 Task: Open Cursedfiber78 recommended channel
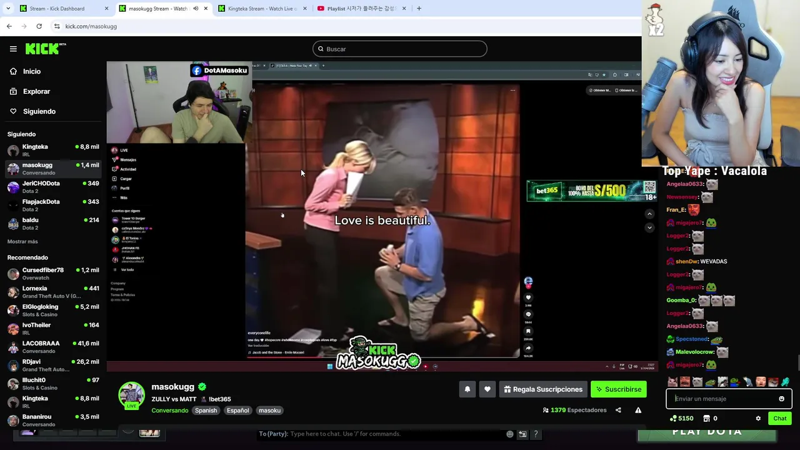[53, 273]
